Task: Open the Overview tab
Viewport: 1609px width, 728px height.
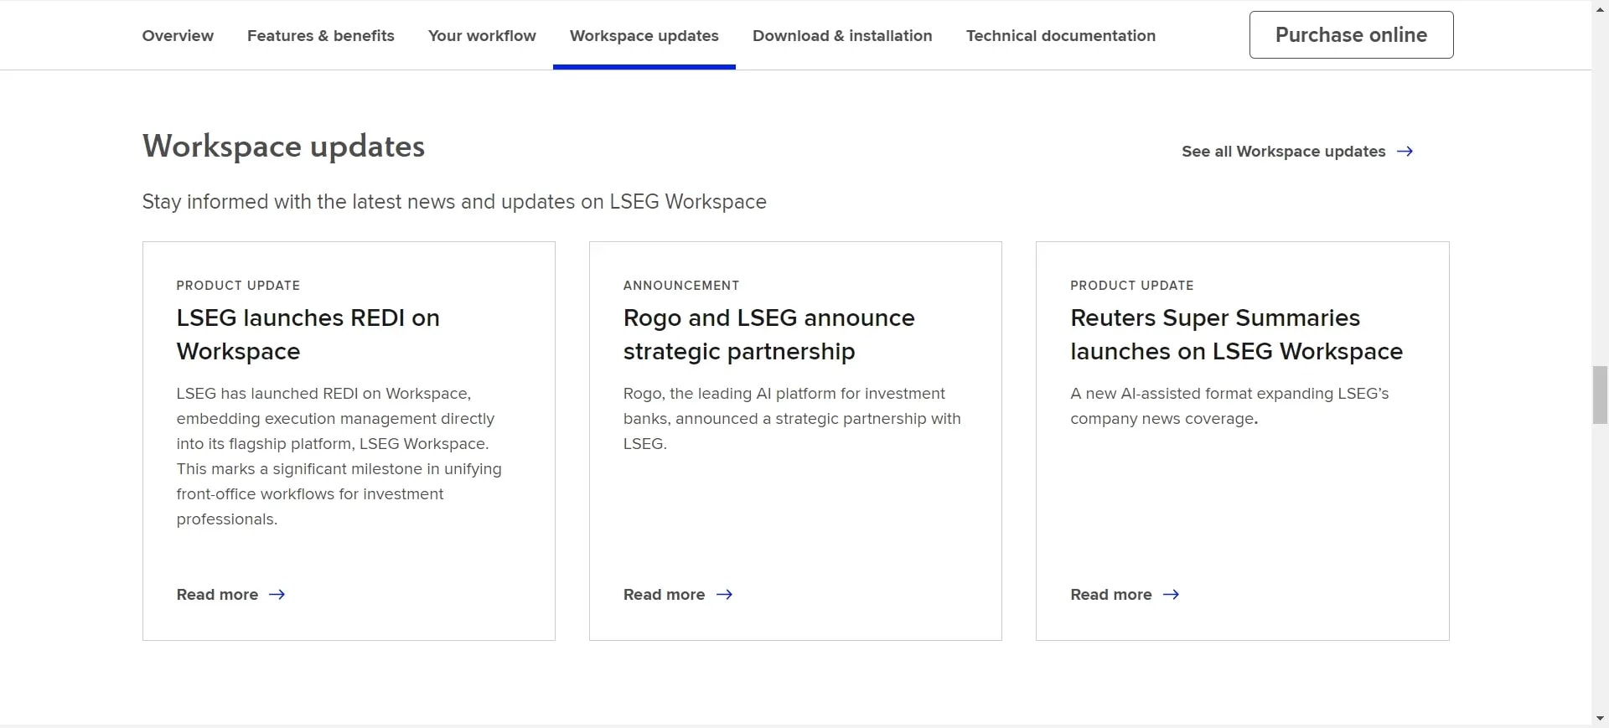Action: pos(178,35)
